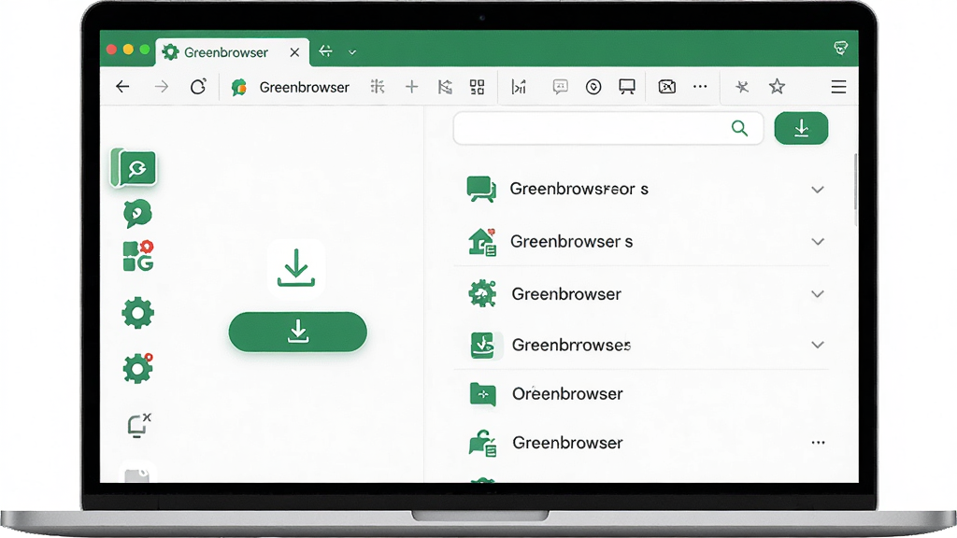Click the Greenbrowser address text
Screen dimensions: 957x538
pos(304,87)
